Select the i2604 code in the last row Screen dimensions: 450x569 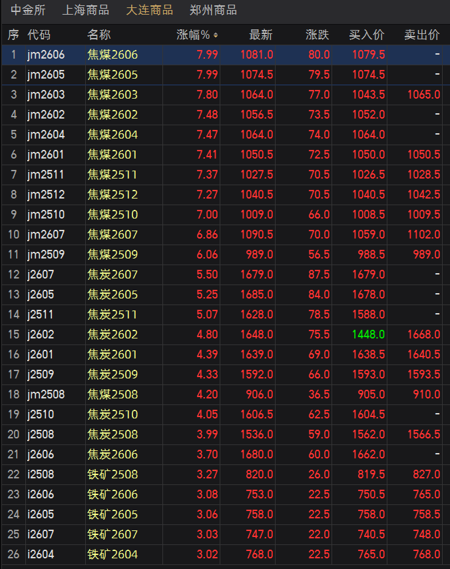click(41, 554)
